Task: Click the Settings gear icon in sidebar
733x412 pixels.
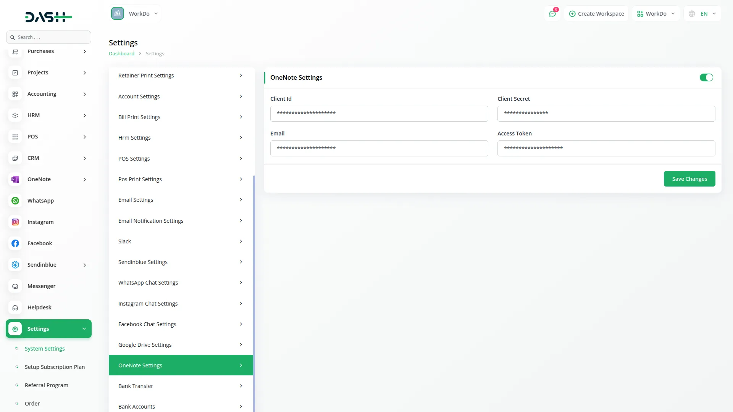Action: [15, 328]
